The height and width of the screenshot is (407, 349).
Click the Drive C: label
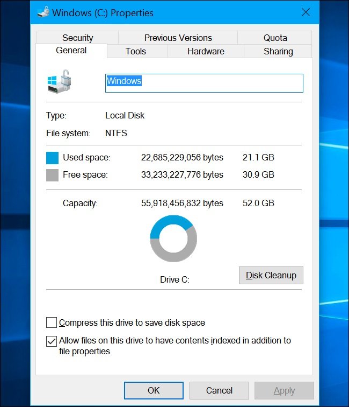pyautogui.click(x=174, y=279)
